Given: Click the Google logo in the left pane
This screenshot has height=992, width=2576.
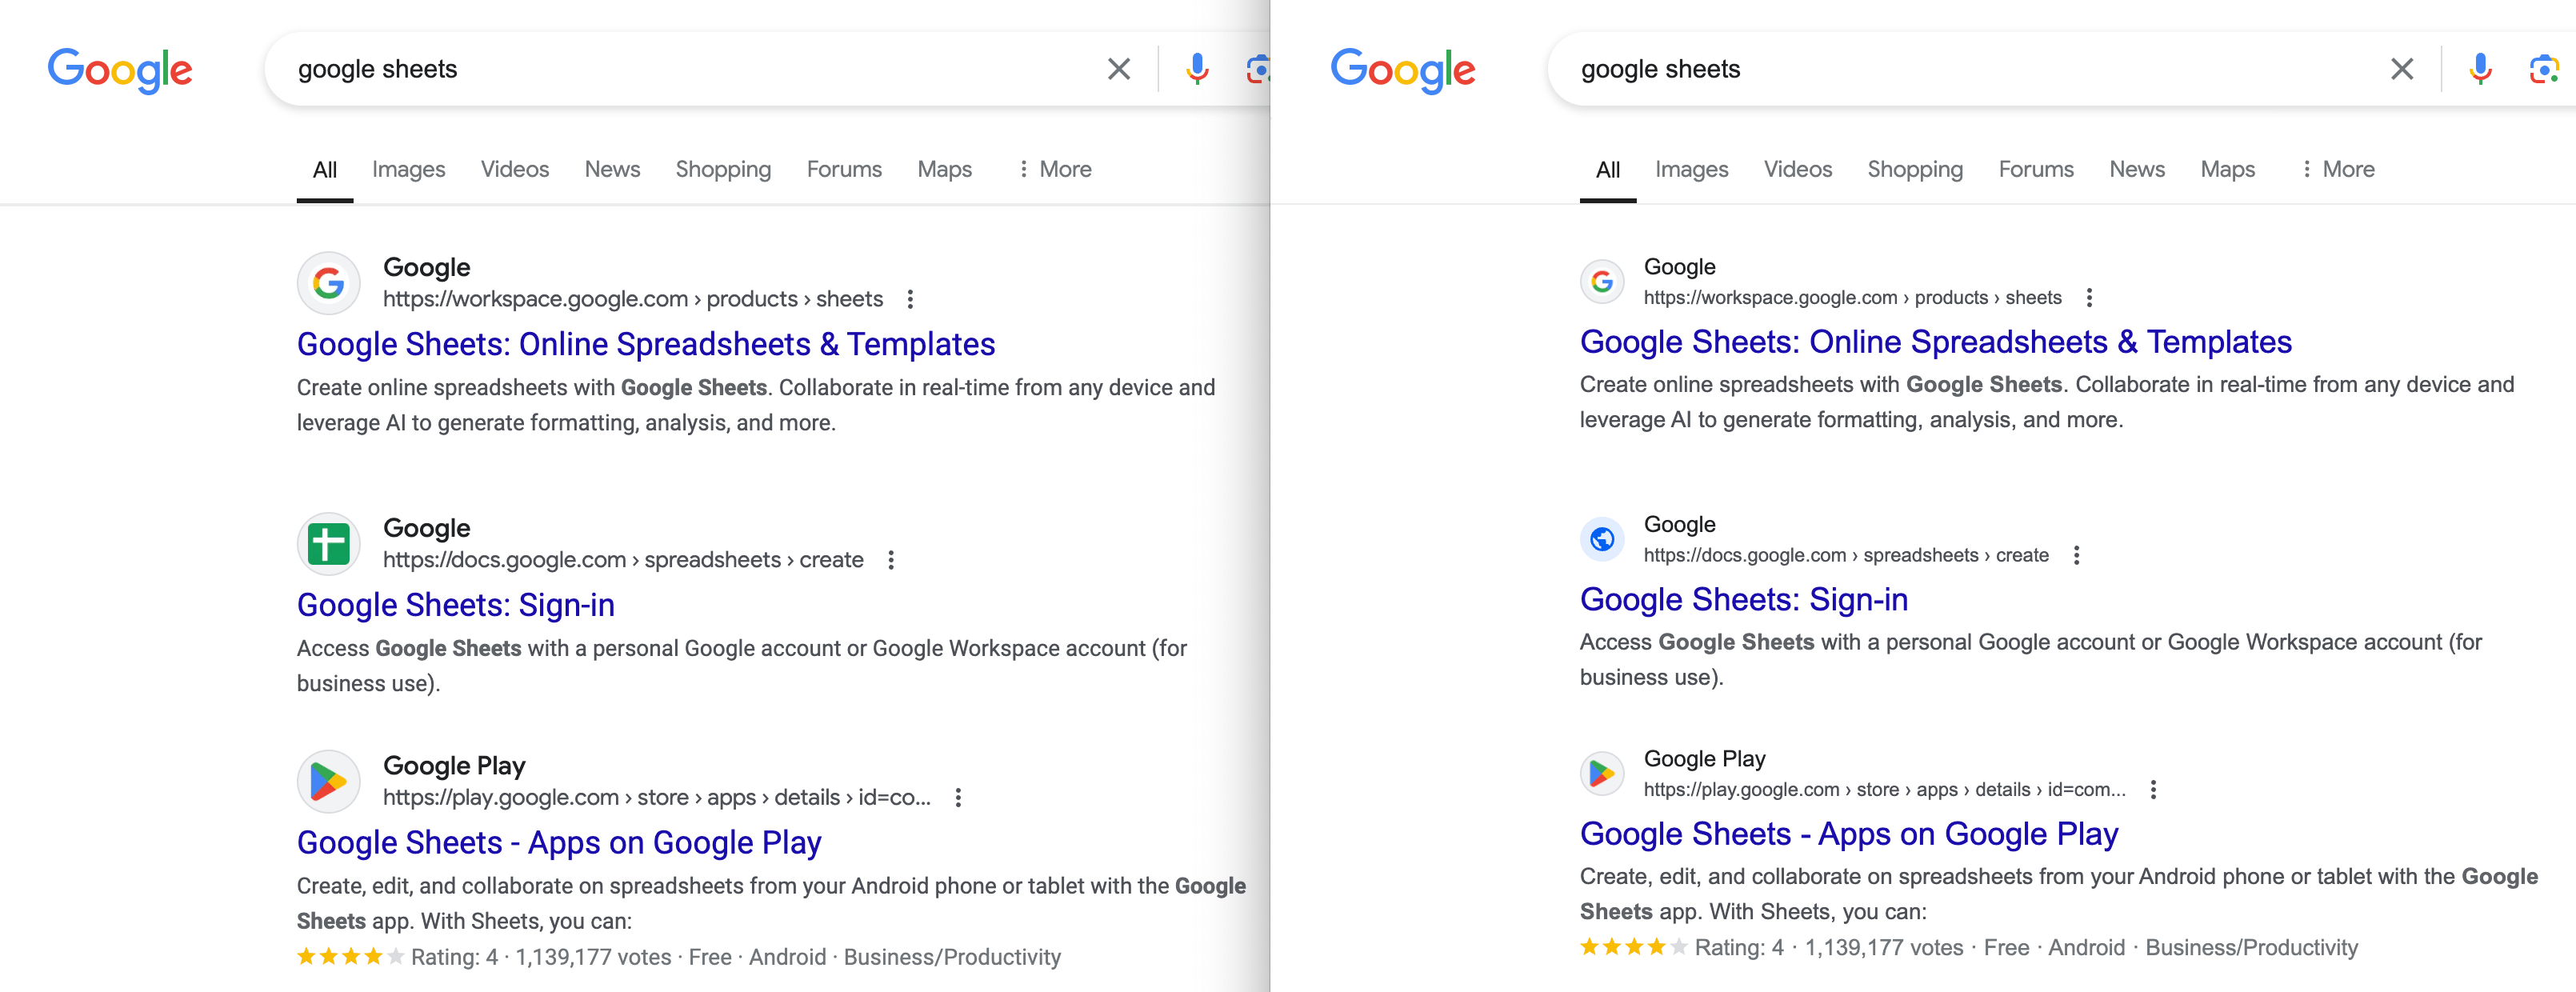Looking at the screenshot, I should click(120, 70).
